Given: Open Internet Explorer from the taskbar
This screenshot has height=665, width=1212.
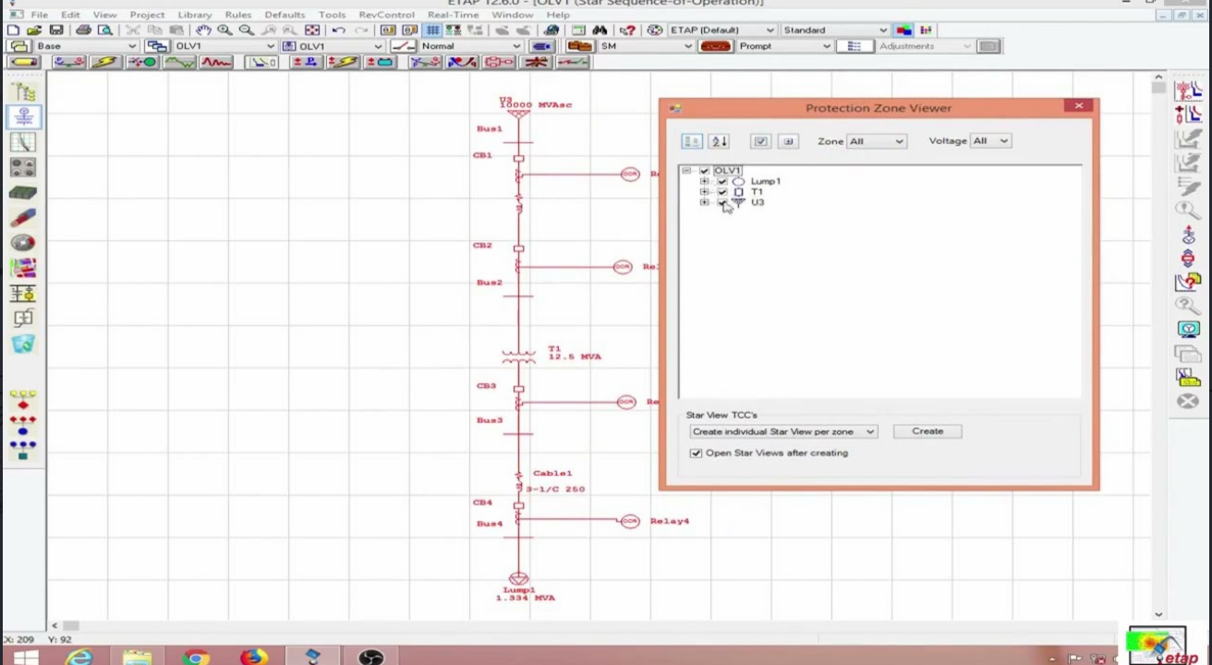Looking at the screenshot, I should [x=79, y=658].
